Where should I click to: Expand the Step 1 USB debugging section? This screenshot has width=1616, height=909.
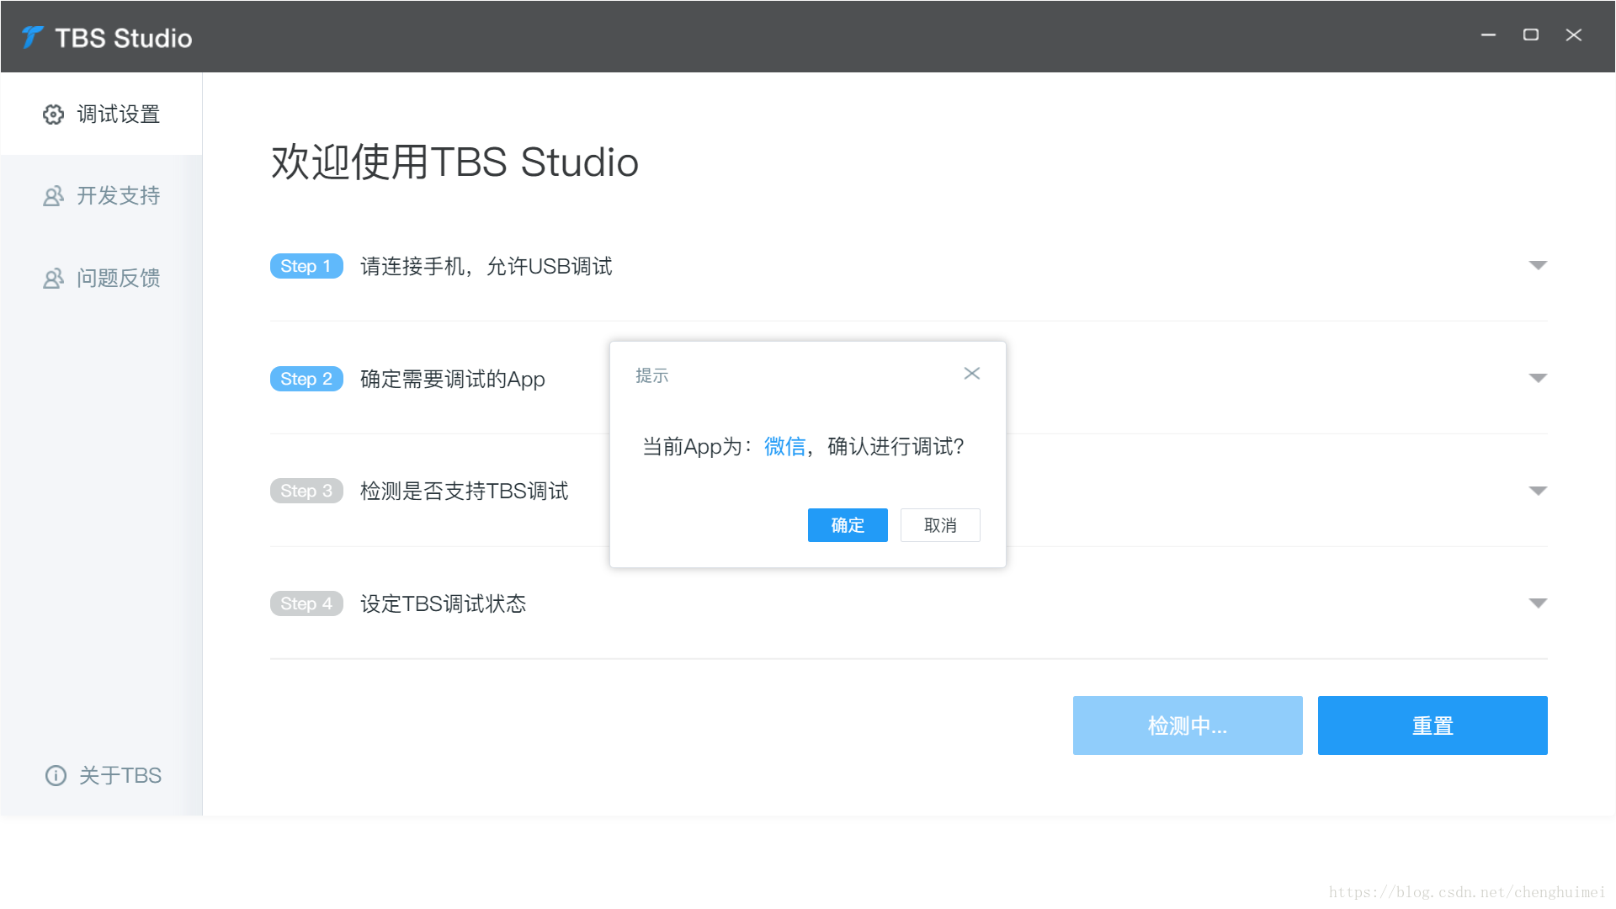coord(1538,265)
